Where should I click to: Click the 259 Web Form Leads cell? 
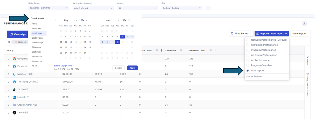pyautogui.click(x=191, y=59)
